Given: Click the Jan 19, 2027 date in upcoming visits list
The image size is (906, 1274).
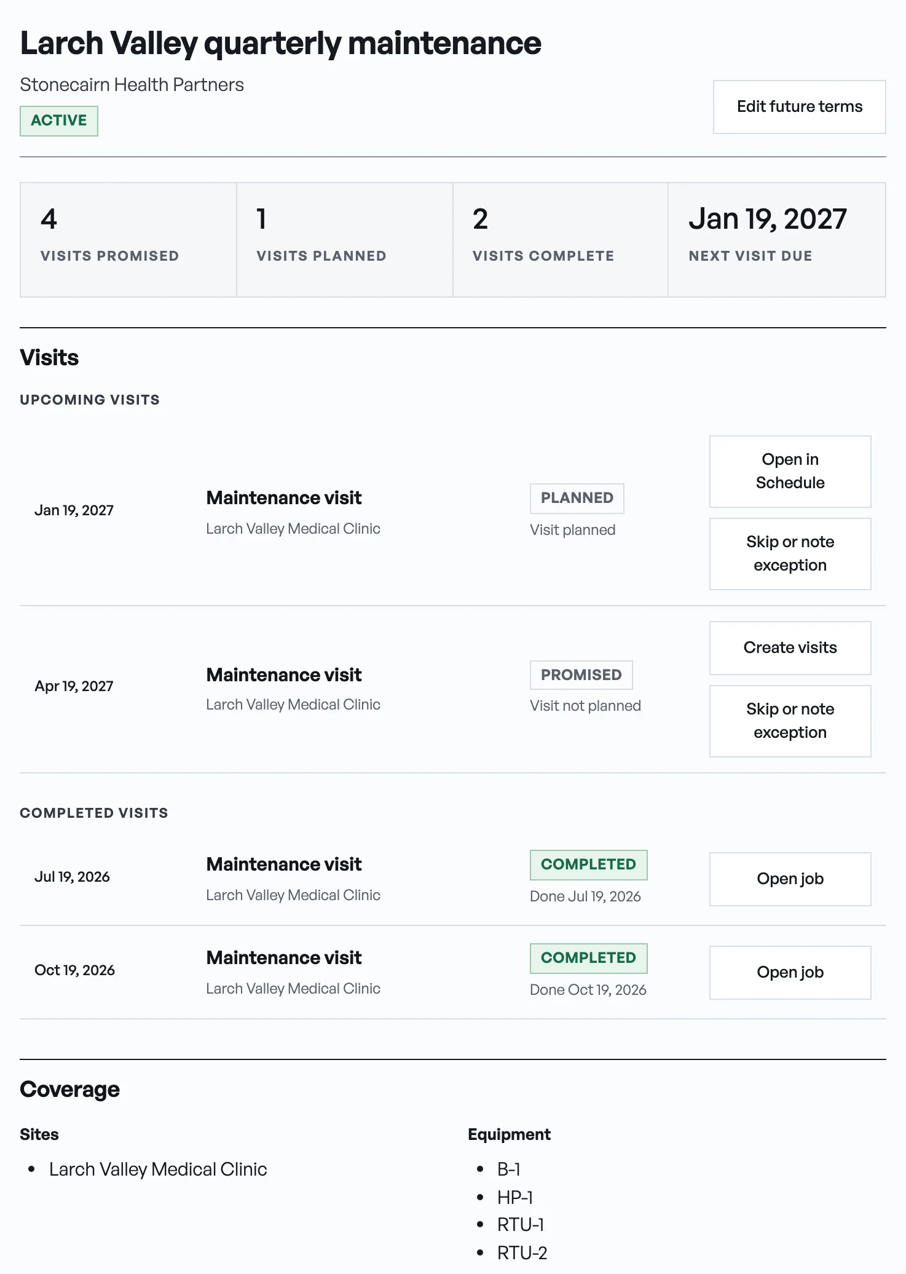Looking at the screenshot, I should (74, 510).
